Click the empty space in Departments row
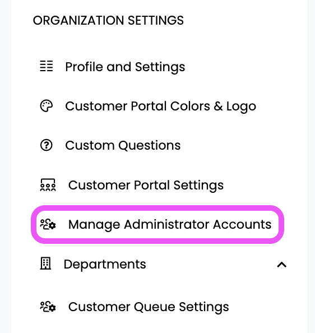This screenshot has width=315, height=333. pyautogui.click(x=211, y=265)
